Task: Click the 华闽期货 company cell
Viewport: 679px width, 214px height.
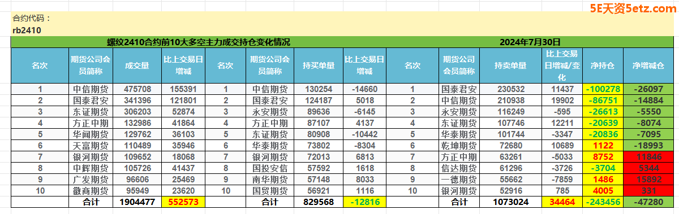Action: click(x=91, y=134)
